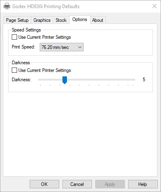Click the OK button
Image resolution: width=161 pixels, height=192 pixels.
(44, 184)
